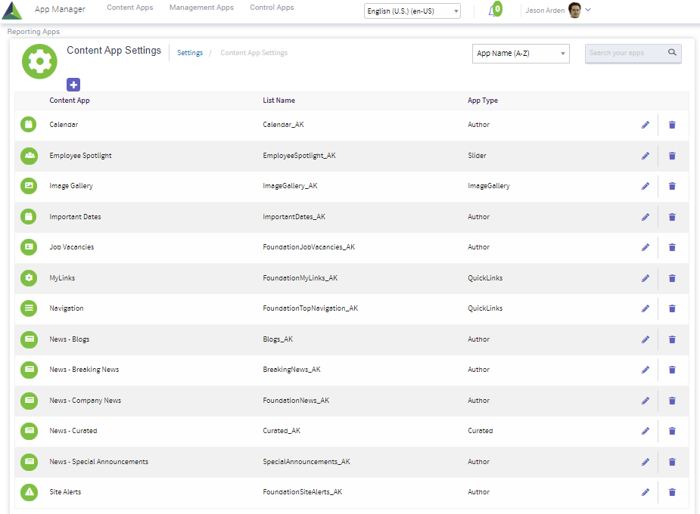700x514 pixels.
Task: Click into the Search your apps field
Action: 624,53
